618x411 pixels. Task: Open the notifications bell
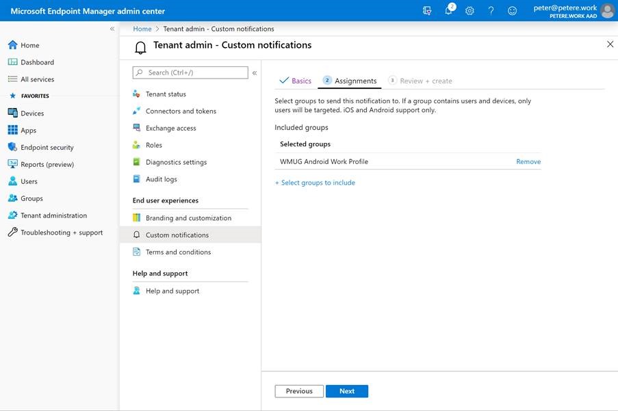(448, 10)
